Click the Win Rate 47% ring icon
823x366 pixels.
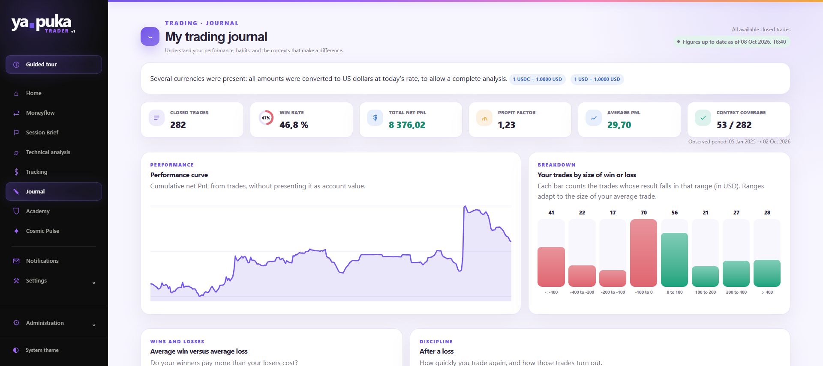[266, 118]
